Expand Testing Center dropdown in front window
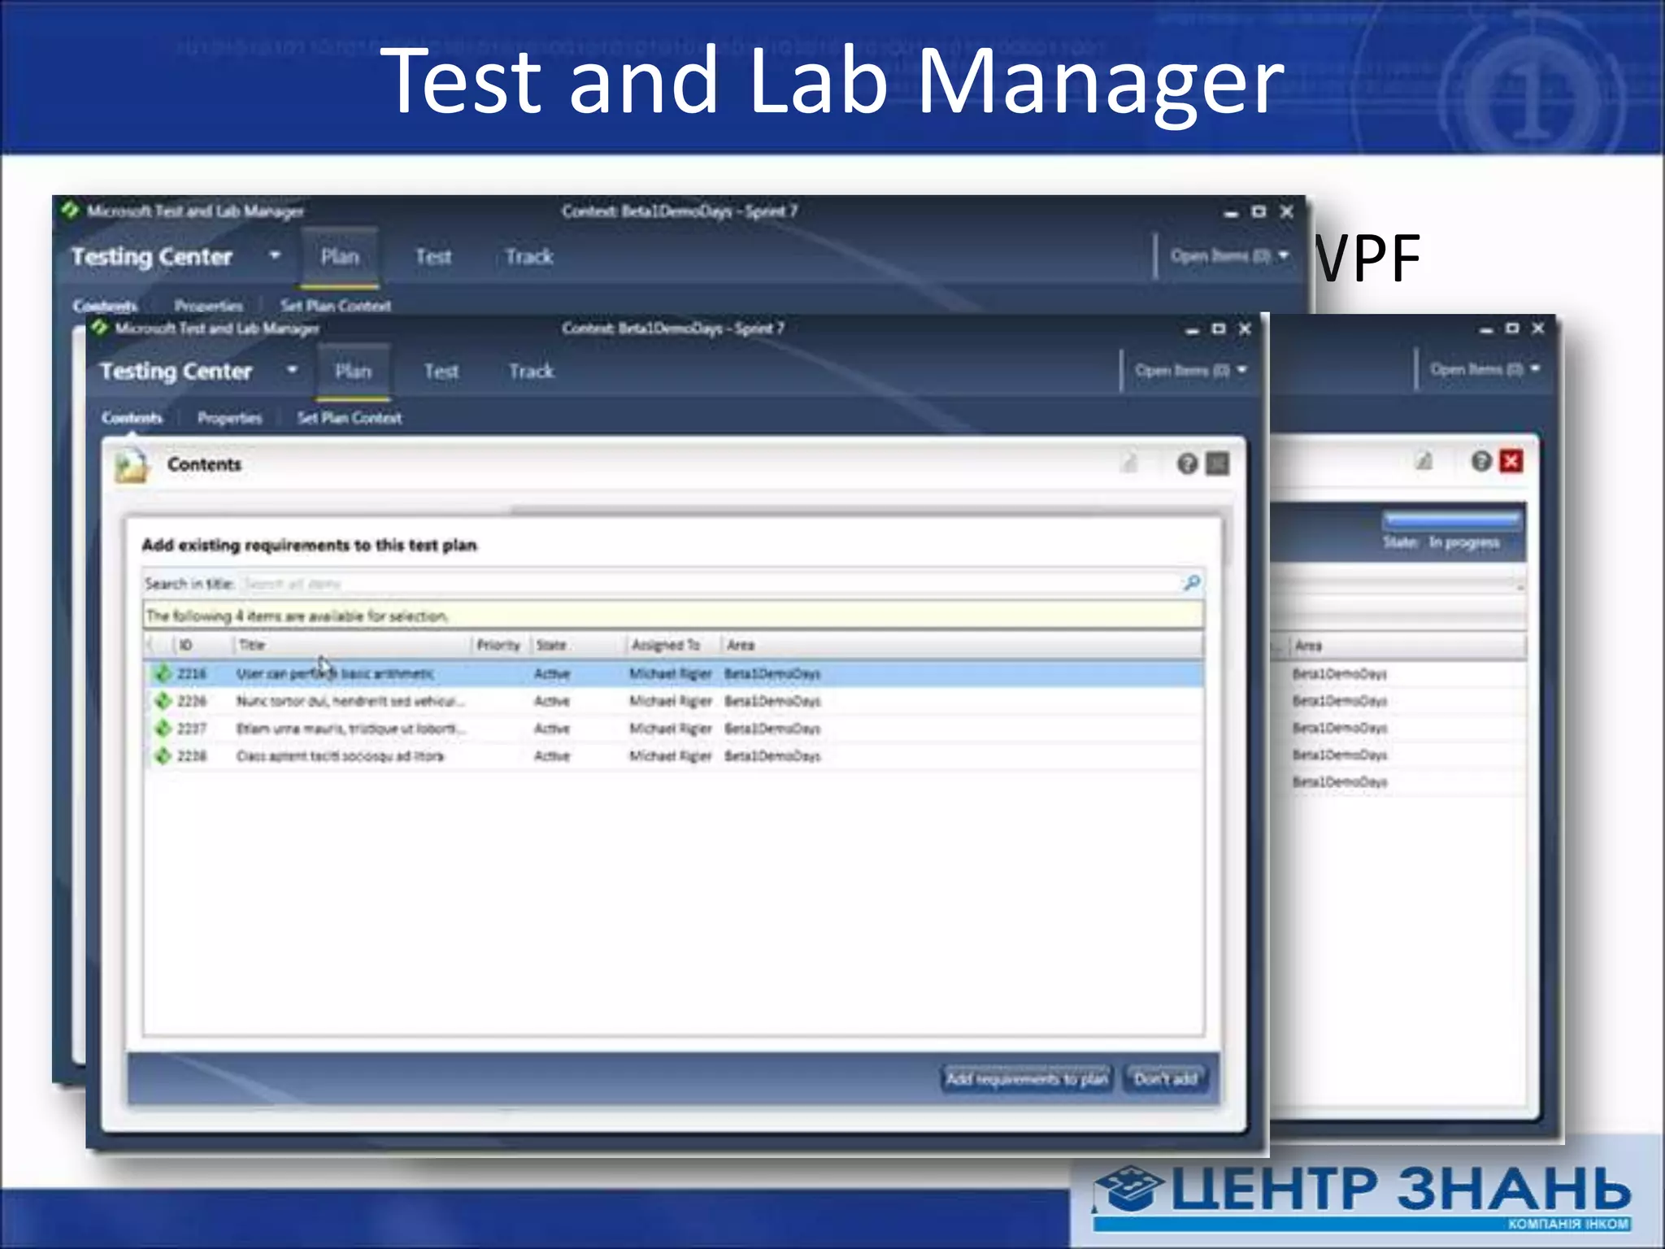 pos(292,371)
